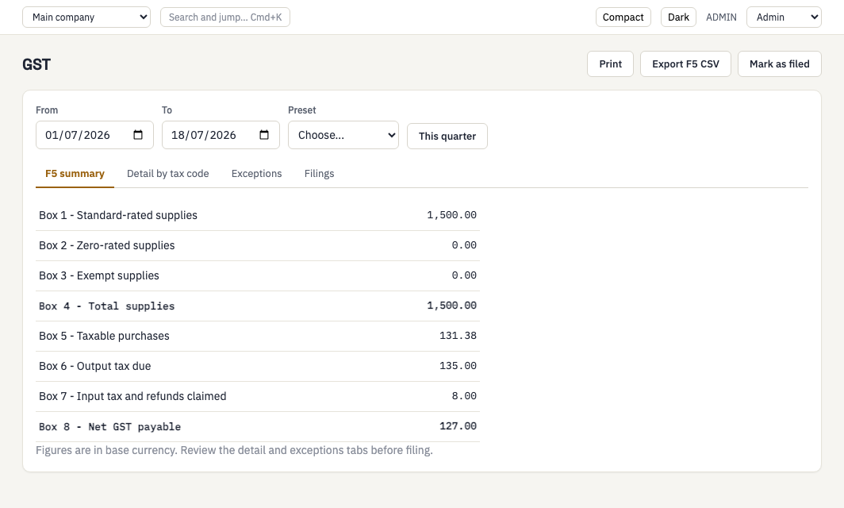Image resolution: width=844 pixels, height=508 pixels.
Task: Select Box 6 - Output tax due label
Action: pos(94,367)
